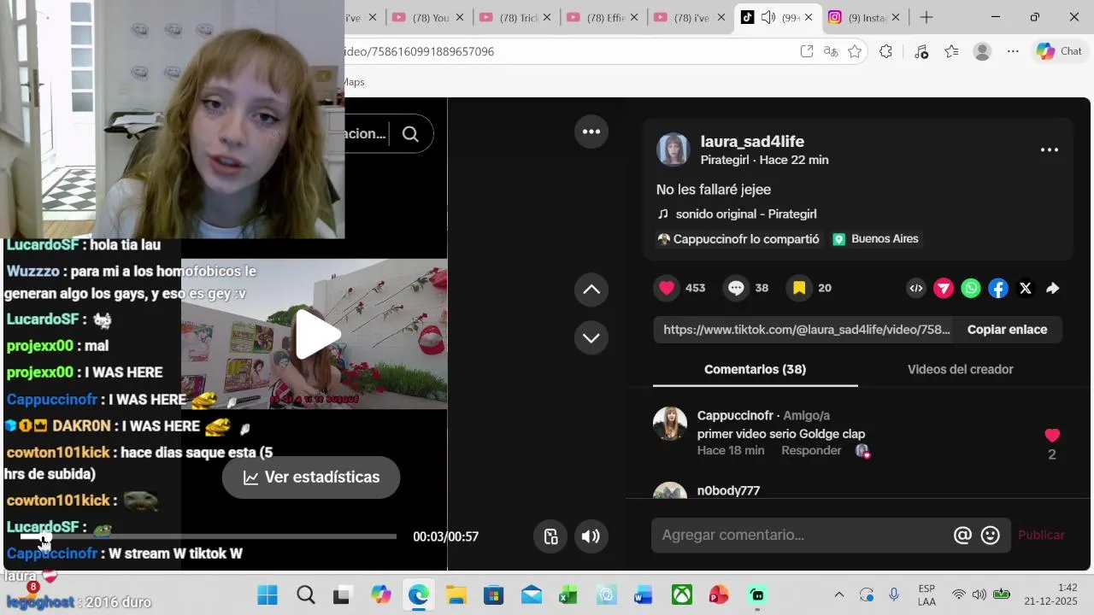Open Excel from the taskbar
This screenshot has width=1094, height=615.
coord(568,594)
